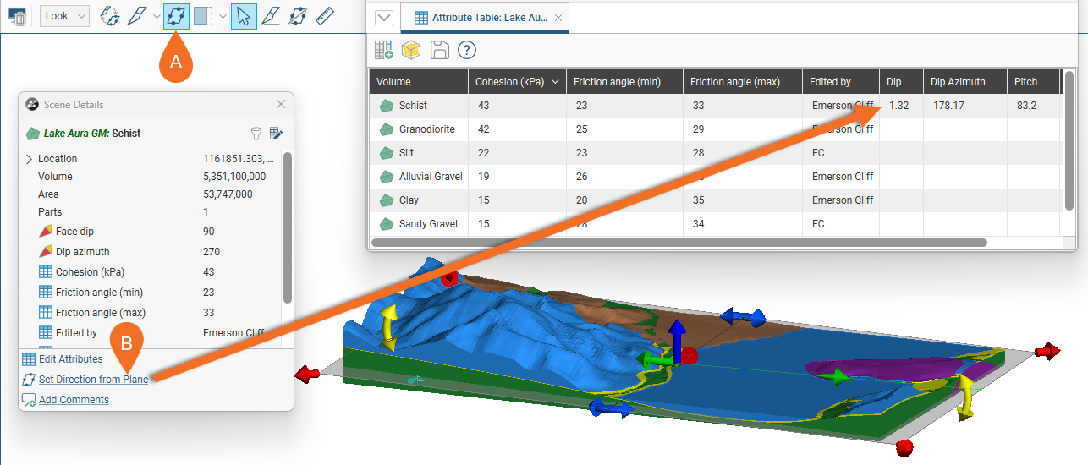Expand the tab list dropdown chevron
The height and width of the screenshot is (465, 1088).
click(383, 17)
